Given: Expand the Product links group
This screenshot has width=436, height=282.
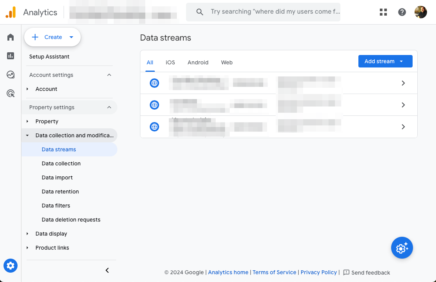Looking at the screenshot, I should tap(27, 248).
